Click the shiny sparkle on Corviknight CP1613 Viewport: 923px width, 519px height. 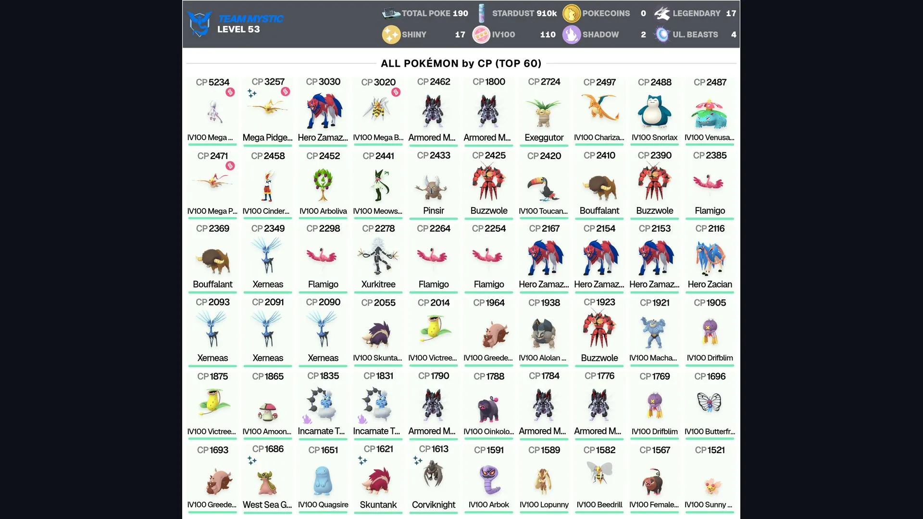(x=418, y=461)
